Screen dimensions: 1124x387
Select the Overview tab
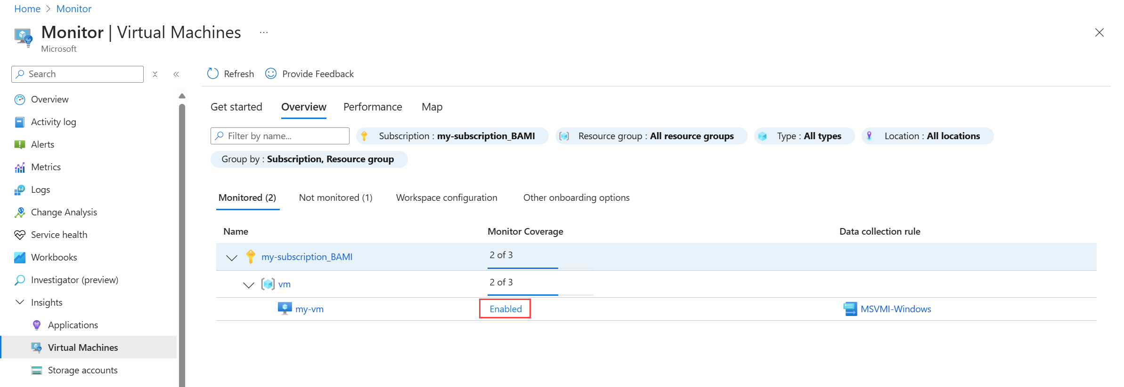304,107
